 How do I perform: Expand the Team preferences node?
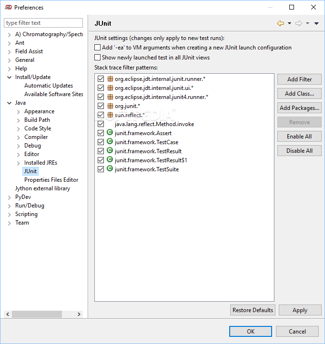coord(9,223)
